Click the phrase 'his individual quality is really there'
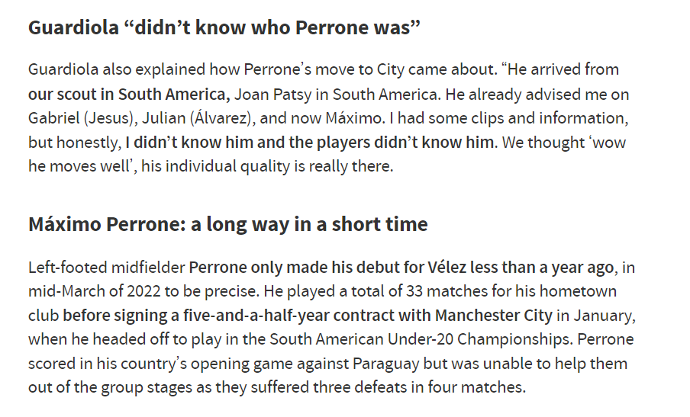The height and width of the screenshot is (417, 690). (266, 165)
